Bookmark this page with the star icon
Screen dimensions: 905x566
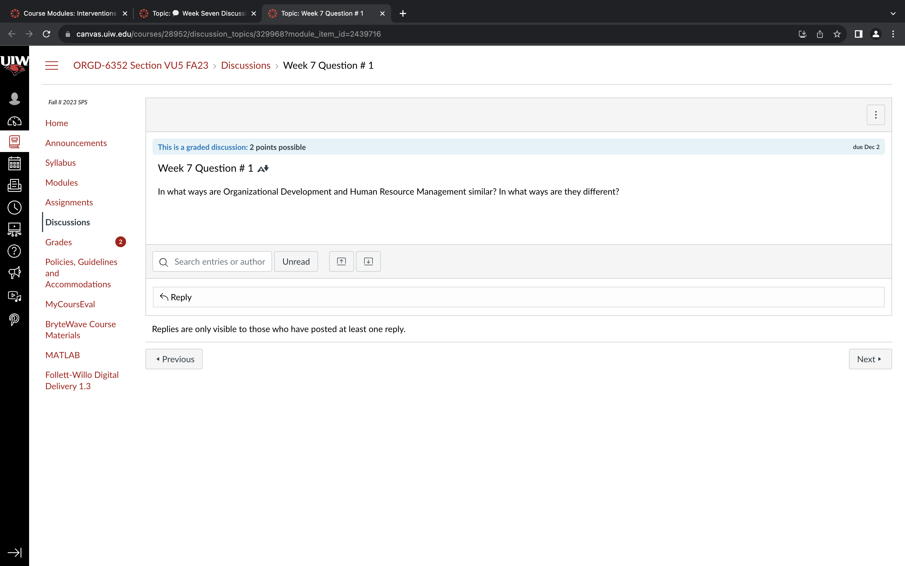837,34
